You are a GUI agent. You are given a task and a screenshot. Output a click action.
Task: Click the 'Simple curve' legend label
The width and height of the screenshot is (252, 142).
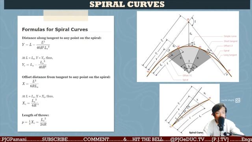coord(230,36)
